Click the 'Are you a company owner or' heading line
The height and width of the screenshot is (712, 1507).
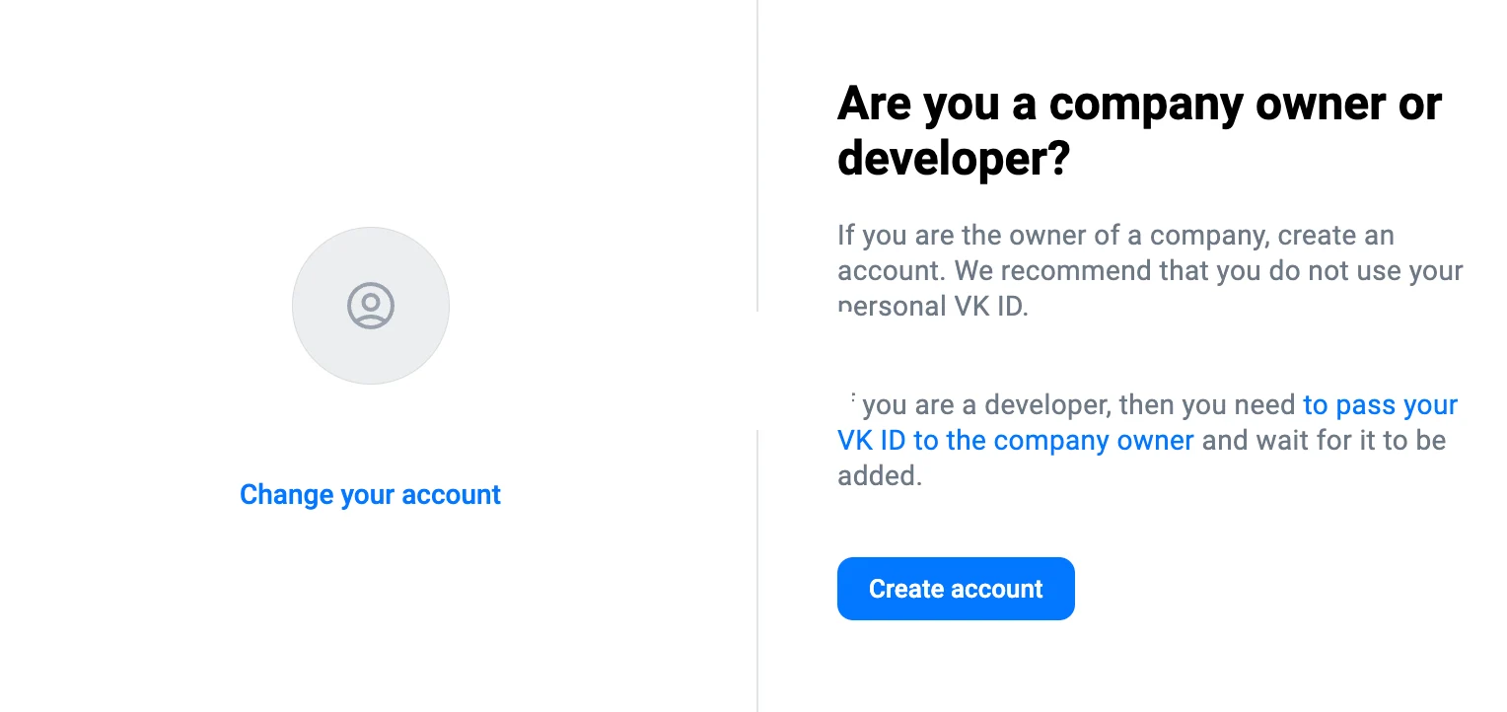point(1139,104)
